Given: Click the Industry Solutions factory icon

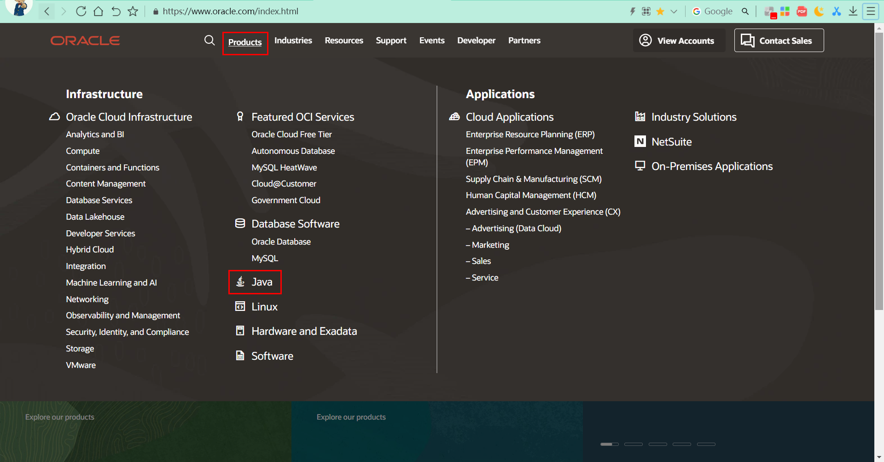Looking at the screenshot, I should coord(640,116).
